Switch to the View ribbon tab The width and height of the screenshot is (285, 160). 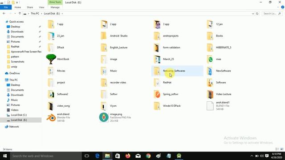(x=41, y=7)
